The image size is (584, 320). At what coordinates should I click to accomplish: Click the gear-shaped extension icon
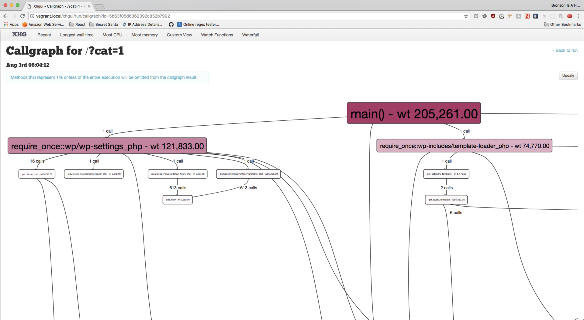(485, 16)
